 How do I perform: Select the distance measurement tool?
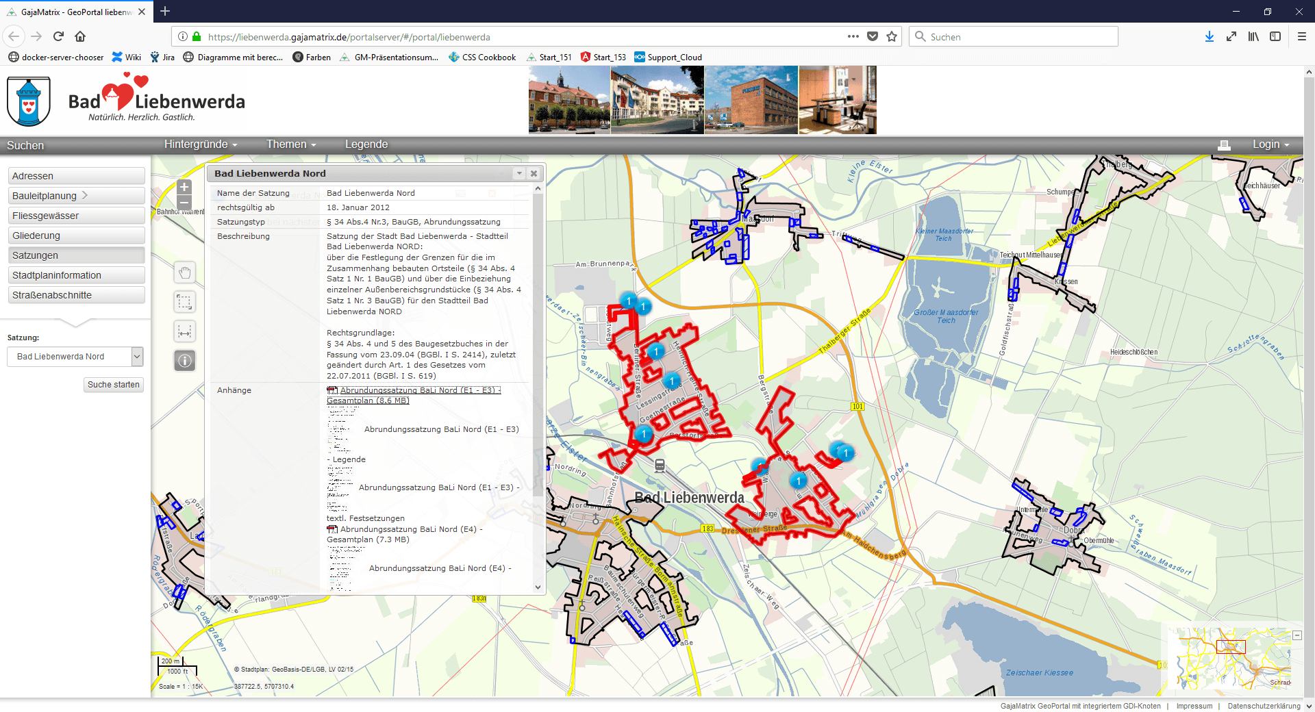[184, 332]
